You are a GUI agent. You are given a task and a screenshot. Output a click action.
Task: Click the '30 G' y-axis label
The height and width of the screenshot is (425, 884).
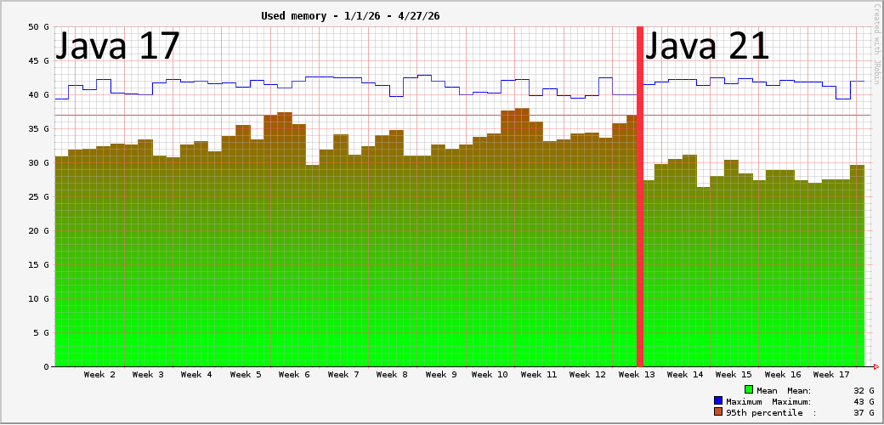[x=38, y=163]
